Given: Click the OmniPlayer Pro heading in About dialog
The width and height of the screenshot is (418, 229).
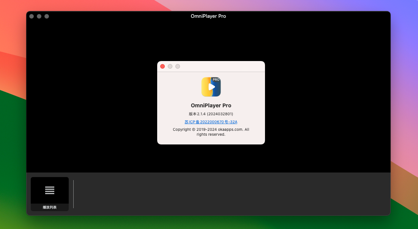Looking at the screenshot, I should point(211,105).
